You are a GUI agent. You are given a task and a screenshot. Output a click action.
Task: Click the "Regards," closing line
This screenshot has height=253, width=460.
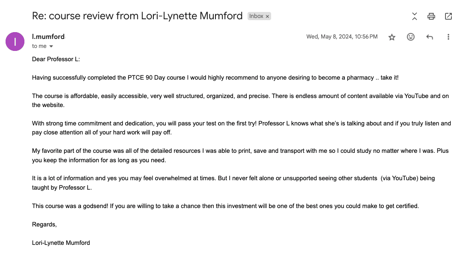pos(44,224)
